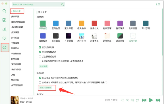
Task: Select the 道法自然 green-black theme
Action: coord(120,36)
